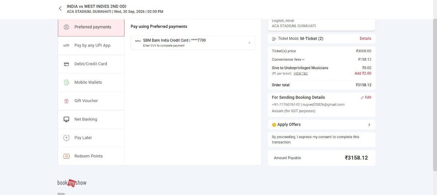Image resolution: width=437 pixels, height=195 pixels.
Task: Click the Preferred payments user icon
Action: click(66, 27)
